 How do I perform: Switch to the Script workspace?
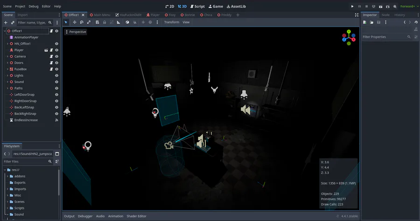point(197,7)
